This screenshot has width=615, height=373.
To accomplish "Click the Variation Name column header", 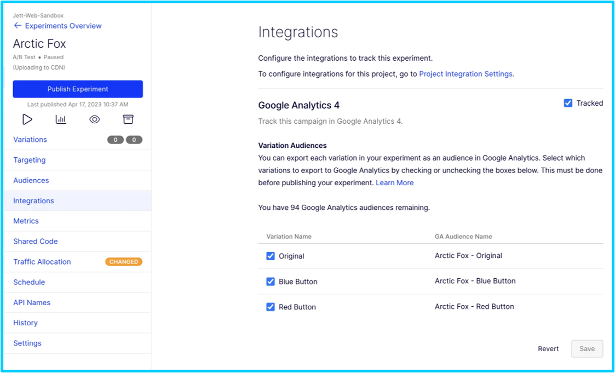I will tap(289, 237).
